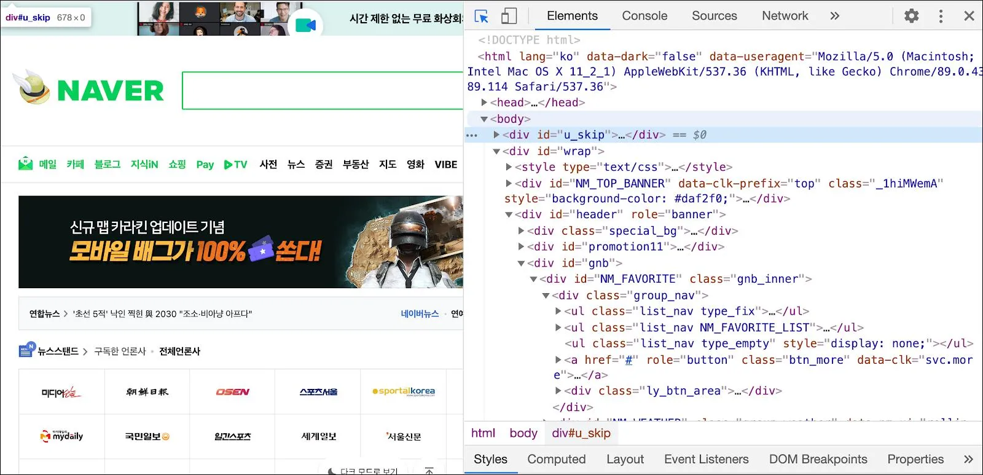Open the 카페 link
Image resolution: width=983 pixels, height=475 pixels.
coord(76,164)
